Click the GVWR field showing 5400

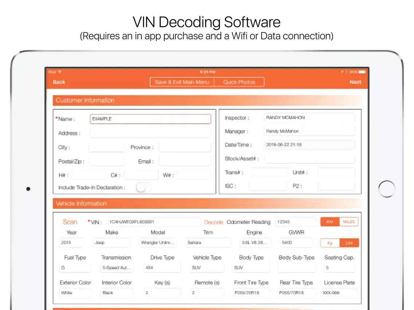click(x=296, y=243)
